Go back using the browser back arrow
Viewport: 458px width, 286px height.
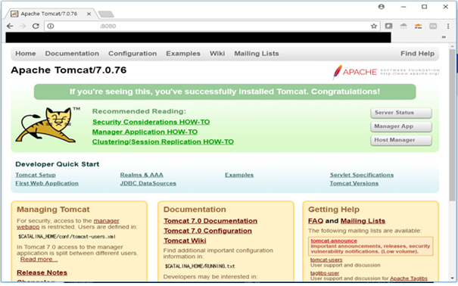coord(10,26)
